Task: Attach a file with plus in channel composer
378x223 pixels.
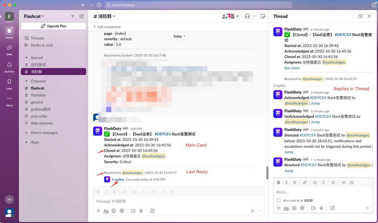Action: coord(98,211)
